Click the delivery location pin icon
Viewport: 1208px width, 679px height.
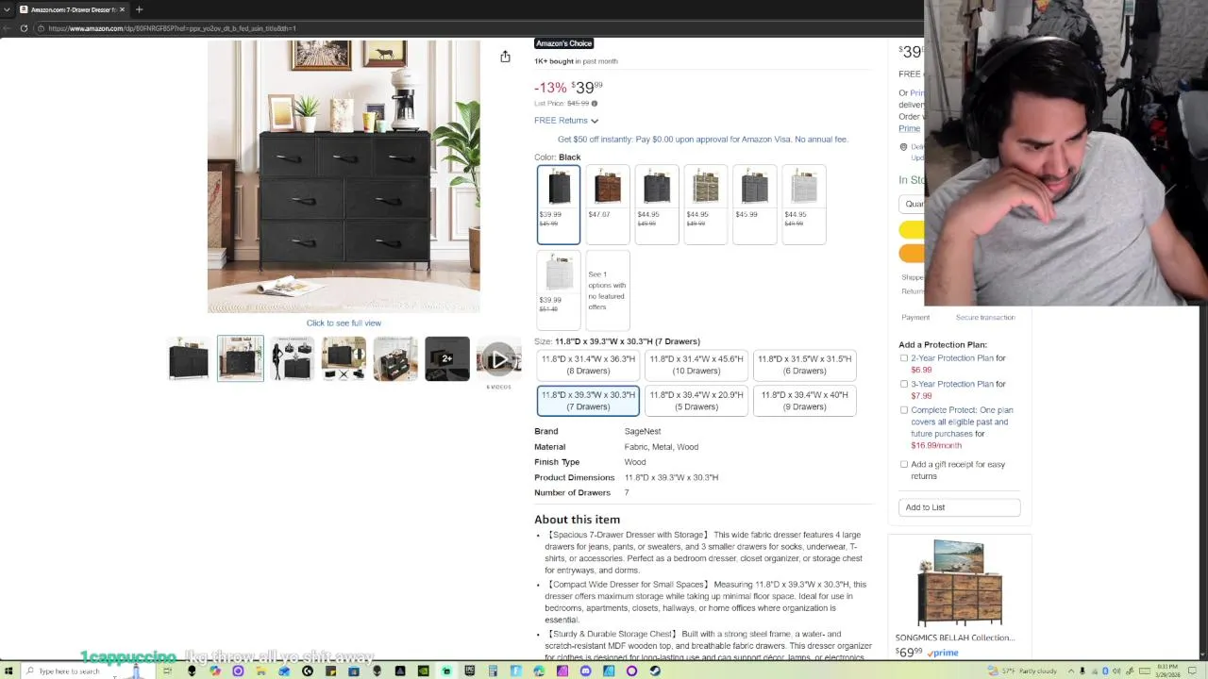click(x=903, y=147)
